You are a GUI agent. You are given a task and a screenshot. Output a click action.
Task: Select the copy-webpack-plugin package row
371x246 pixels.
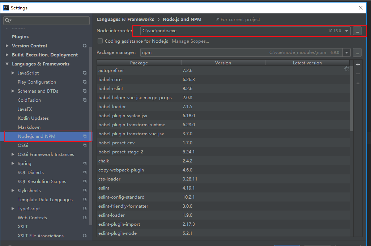click(223, 170)
